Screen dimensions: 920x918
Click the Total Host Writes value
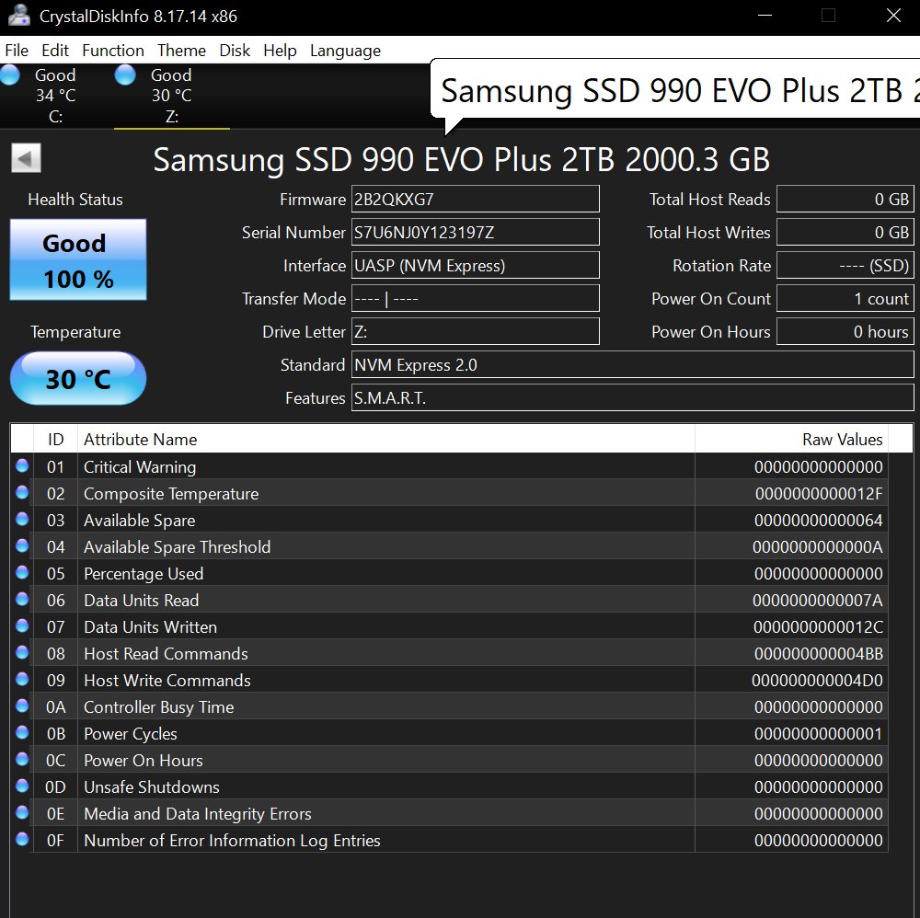point(845,233)
